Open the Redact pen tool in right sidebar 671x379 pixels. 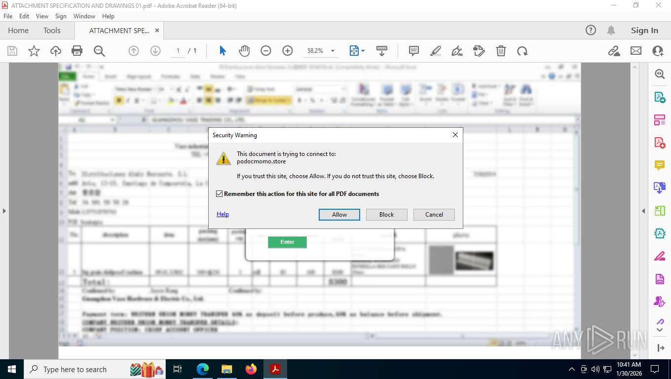pos(660,256)
